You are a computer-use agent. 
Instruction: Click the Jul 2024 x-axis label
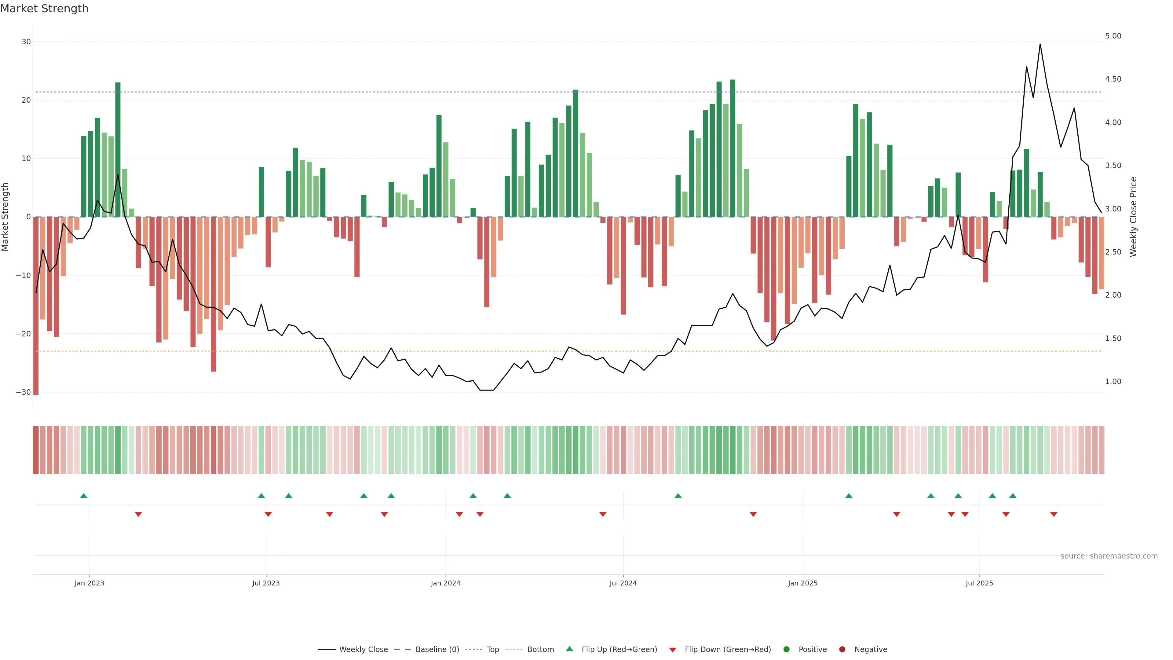(623, 583)
